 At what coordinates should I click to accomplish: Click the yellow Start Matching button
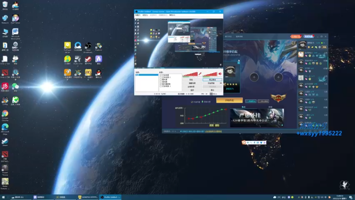[x=229, y=100]
